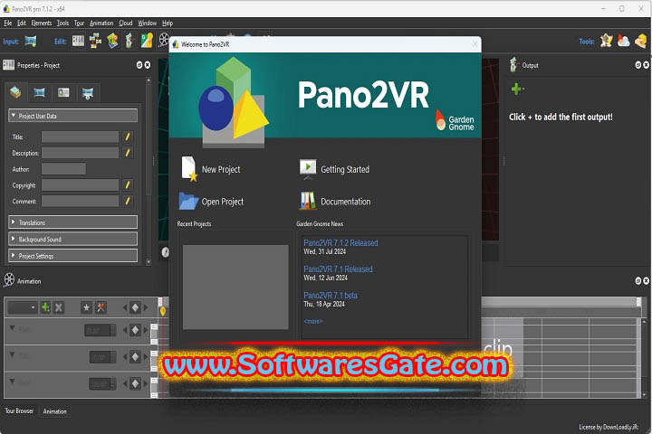
Task: Click the star icon in Animation toolbar
Action: (x=87, y=307)
